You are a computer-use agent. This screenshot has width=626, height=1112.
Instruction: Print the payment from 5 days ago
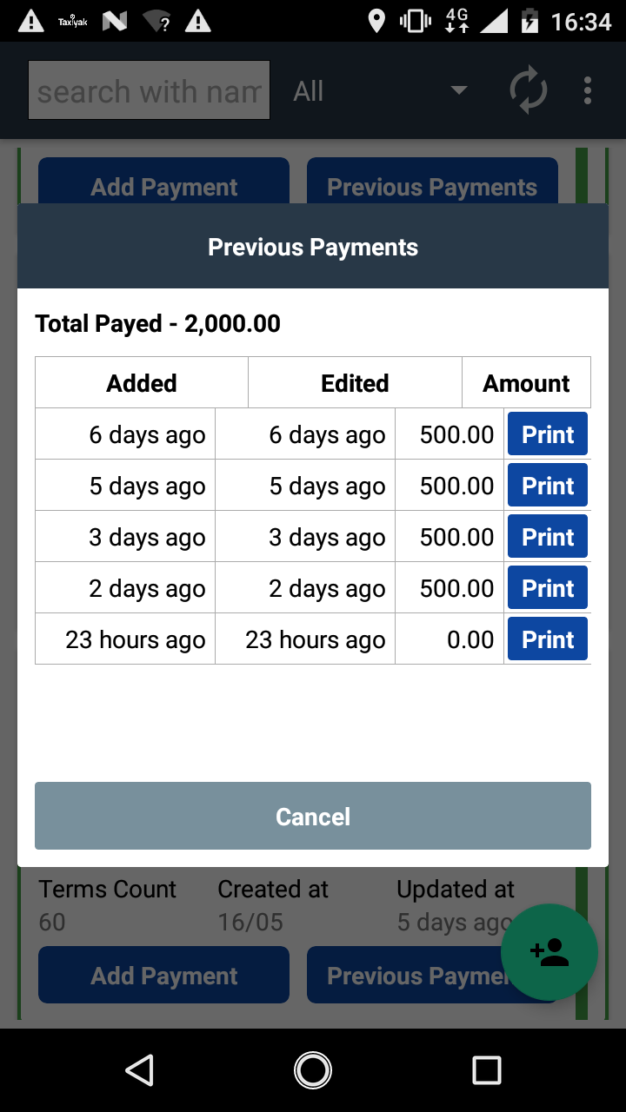point(548,486)
